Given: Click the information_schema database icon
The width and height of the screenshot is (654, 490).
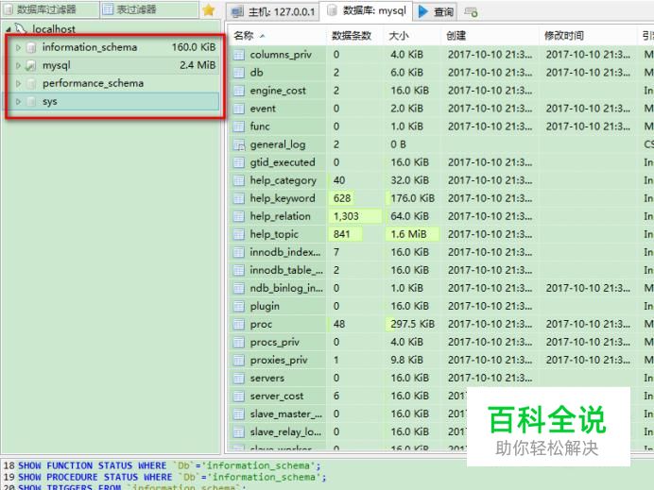Looking at the screenshot, I should point(31,47).
